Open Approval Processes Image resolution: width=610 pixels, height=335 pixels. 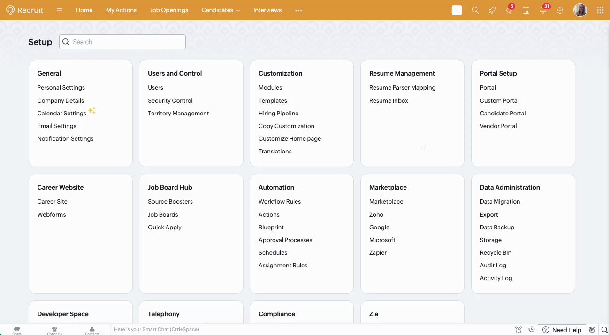pos(285,240)
